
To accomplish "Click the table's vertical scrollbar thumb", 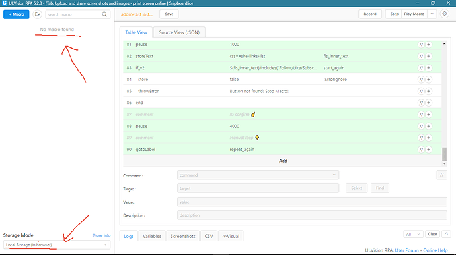I will coord(444,154).
